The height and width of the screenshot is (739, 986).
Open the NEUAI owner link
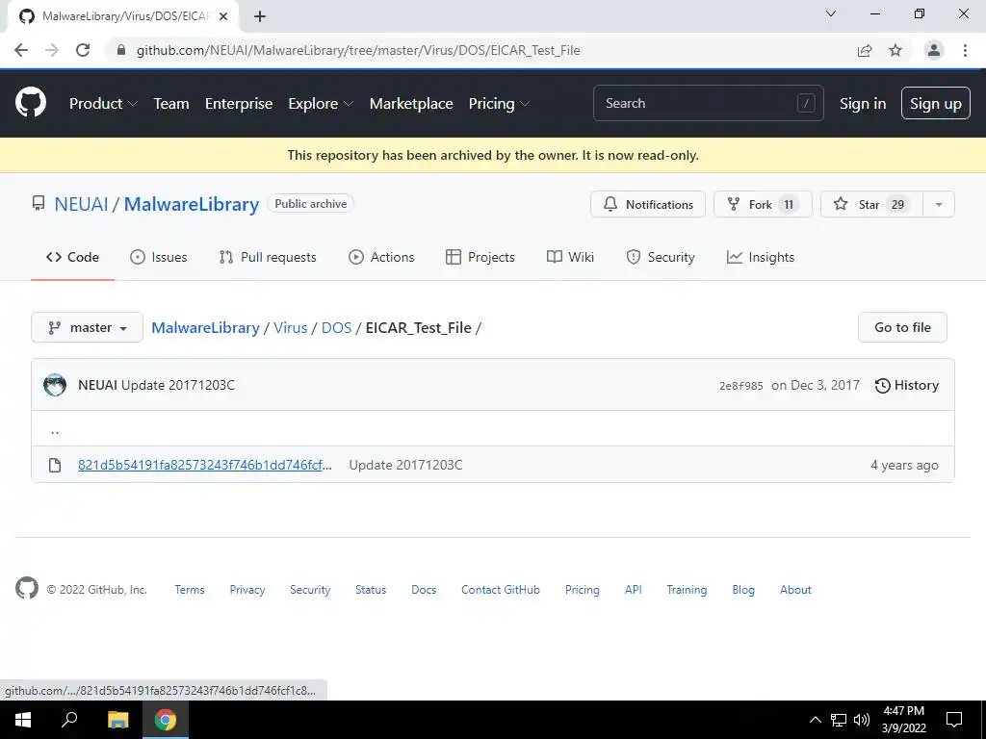click(81, 204)
